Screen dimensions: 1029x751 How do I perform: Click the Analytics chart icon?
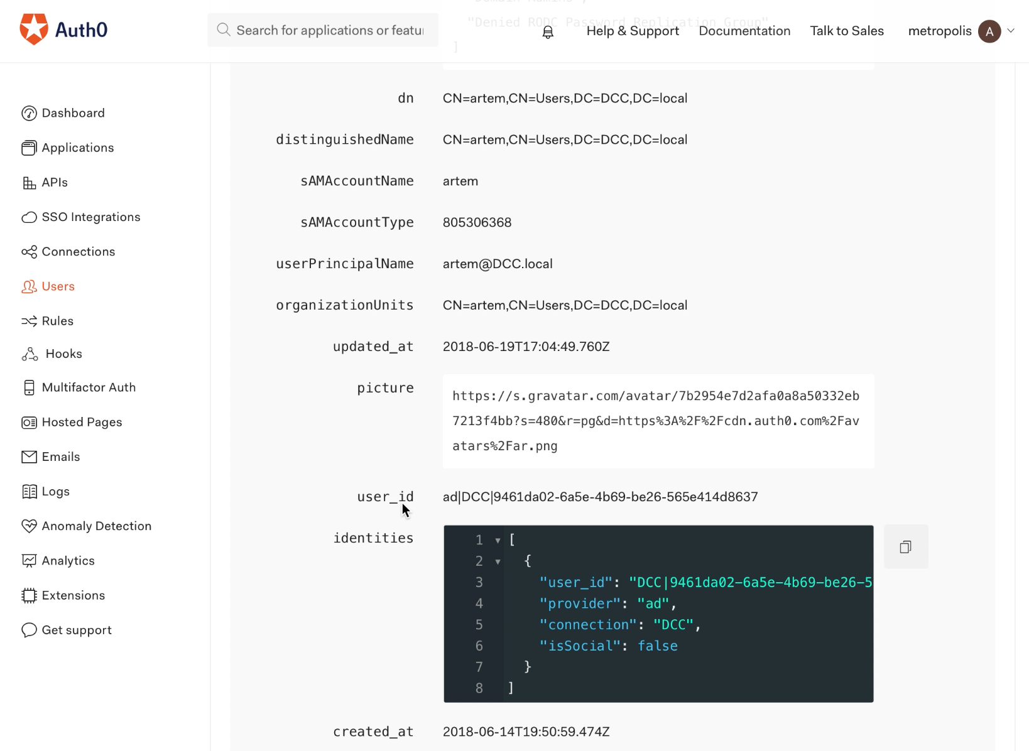click(x=29, y=561)
